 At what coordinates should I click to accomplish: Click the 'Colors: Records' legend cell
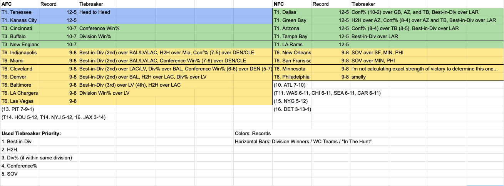253,133
